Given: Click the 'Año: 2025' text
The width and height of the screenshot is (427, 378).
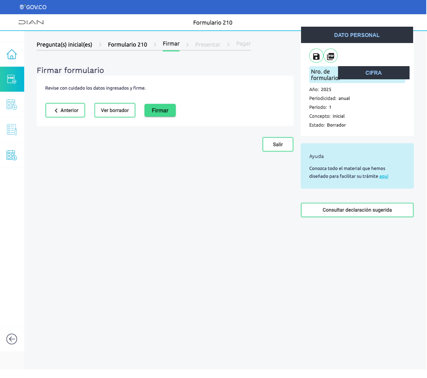Looking at the screenshot, I should (x=320, y=90).
